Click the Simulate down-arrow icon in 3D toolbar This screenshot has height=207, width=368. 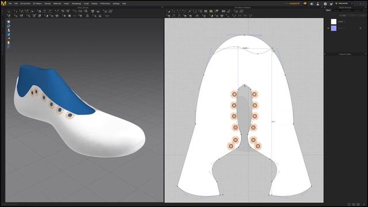(9, 11)
